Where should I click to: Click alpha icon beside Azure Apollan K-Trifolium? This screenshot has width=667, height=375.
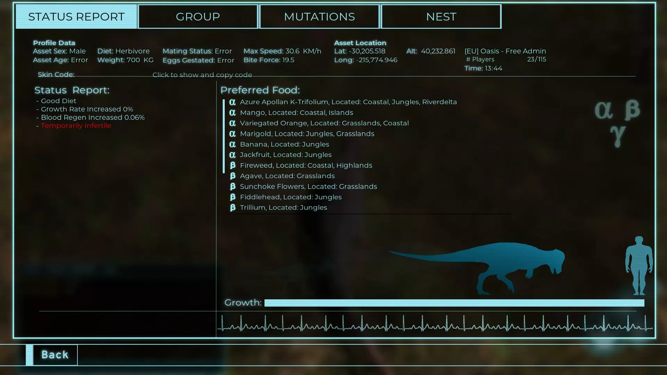point(232,102)
